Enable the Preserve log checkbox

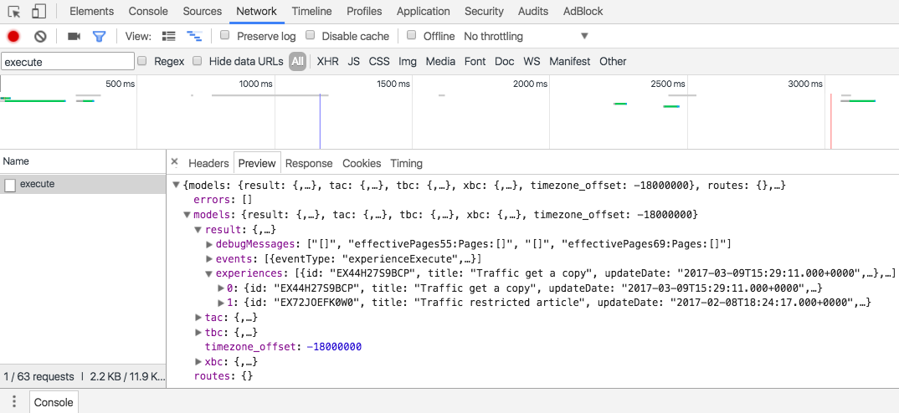pyautogui.click(x=225, y=35)
